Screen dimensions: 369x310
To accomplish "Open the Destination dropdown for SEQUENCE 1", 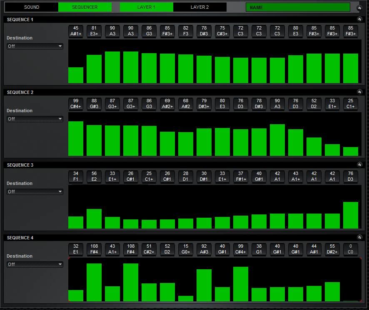I will click(x=35, y=46).
